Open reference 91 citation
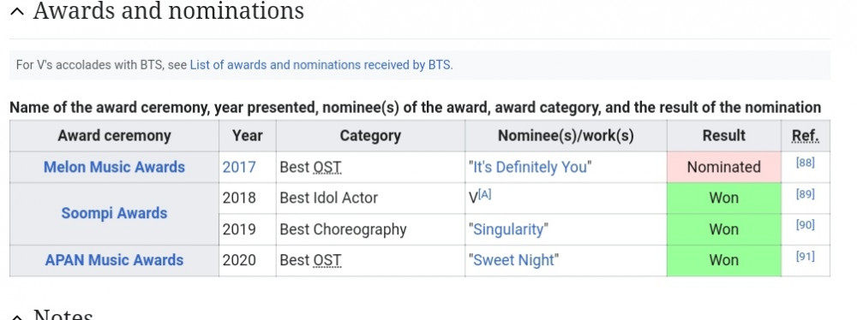This screenshot has width=857, height=320. coord(805,256)
